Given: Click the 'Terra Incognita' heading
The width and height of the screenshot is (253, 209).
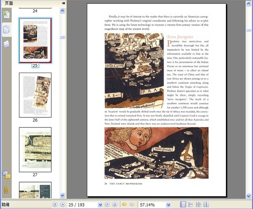Looking at the screenshot, I should (180, 37).
